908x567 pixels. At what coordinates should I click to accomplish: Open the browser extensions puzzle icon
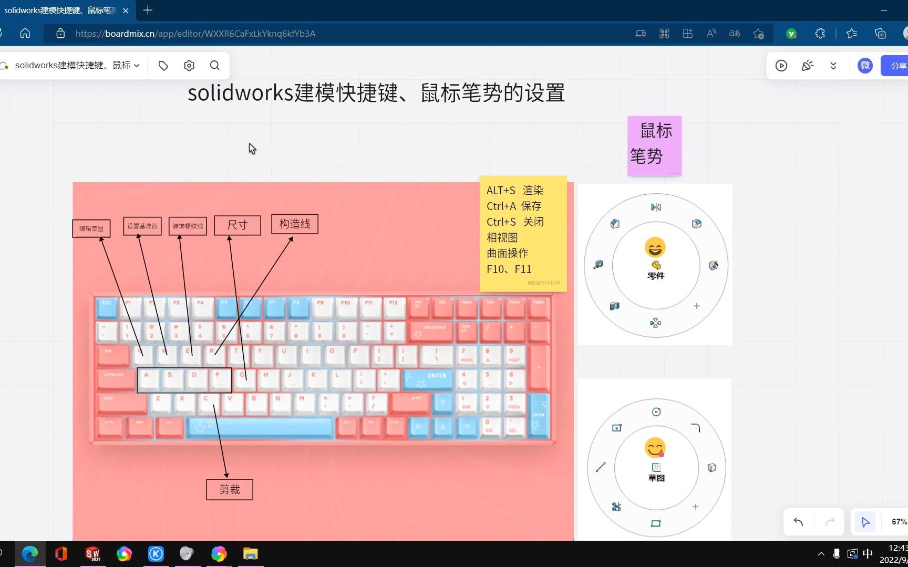pos(820,34)
